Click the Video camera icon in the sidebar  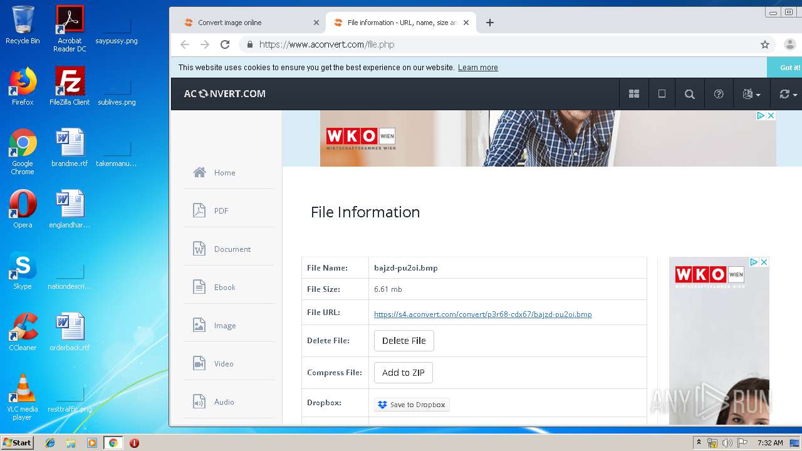pyautogui.click(x=199, y=363)
